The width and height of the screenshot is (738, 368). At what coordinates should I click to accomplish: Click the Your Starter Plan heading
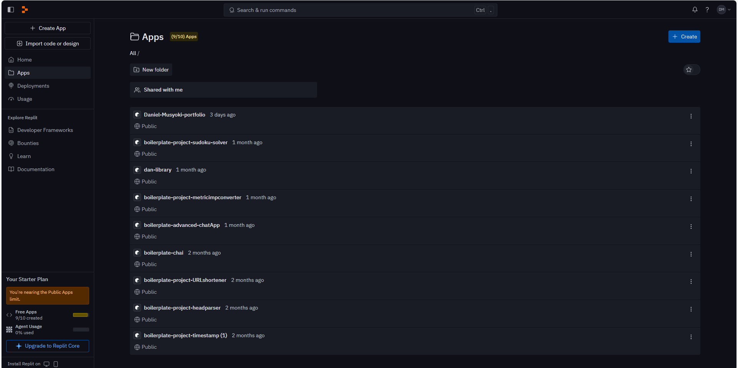click(x=27, y=279)
